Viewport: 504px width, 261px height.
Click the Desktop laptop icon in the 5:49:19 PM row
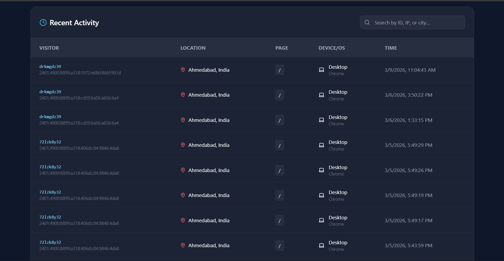tap(321, 195)
